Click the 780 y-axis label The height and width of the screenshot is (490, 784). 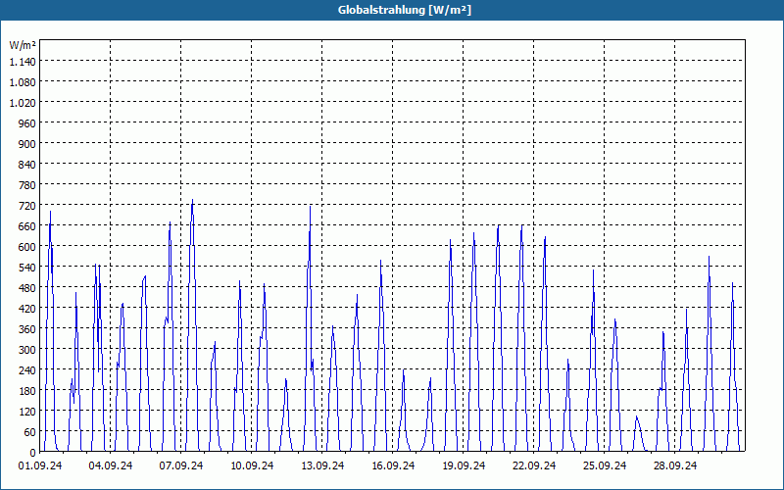point(27,184)
